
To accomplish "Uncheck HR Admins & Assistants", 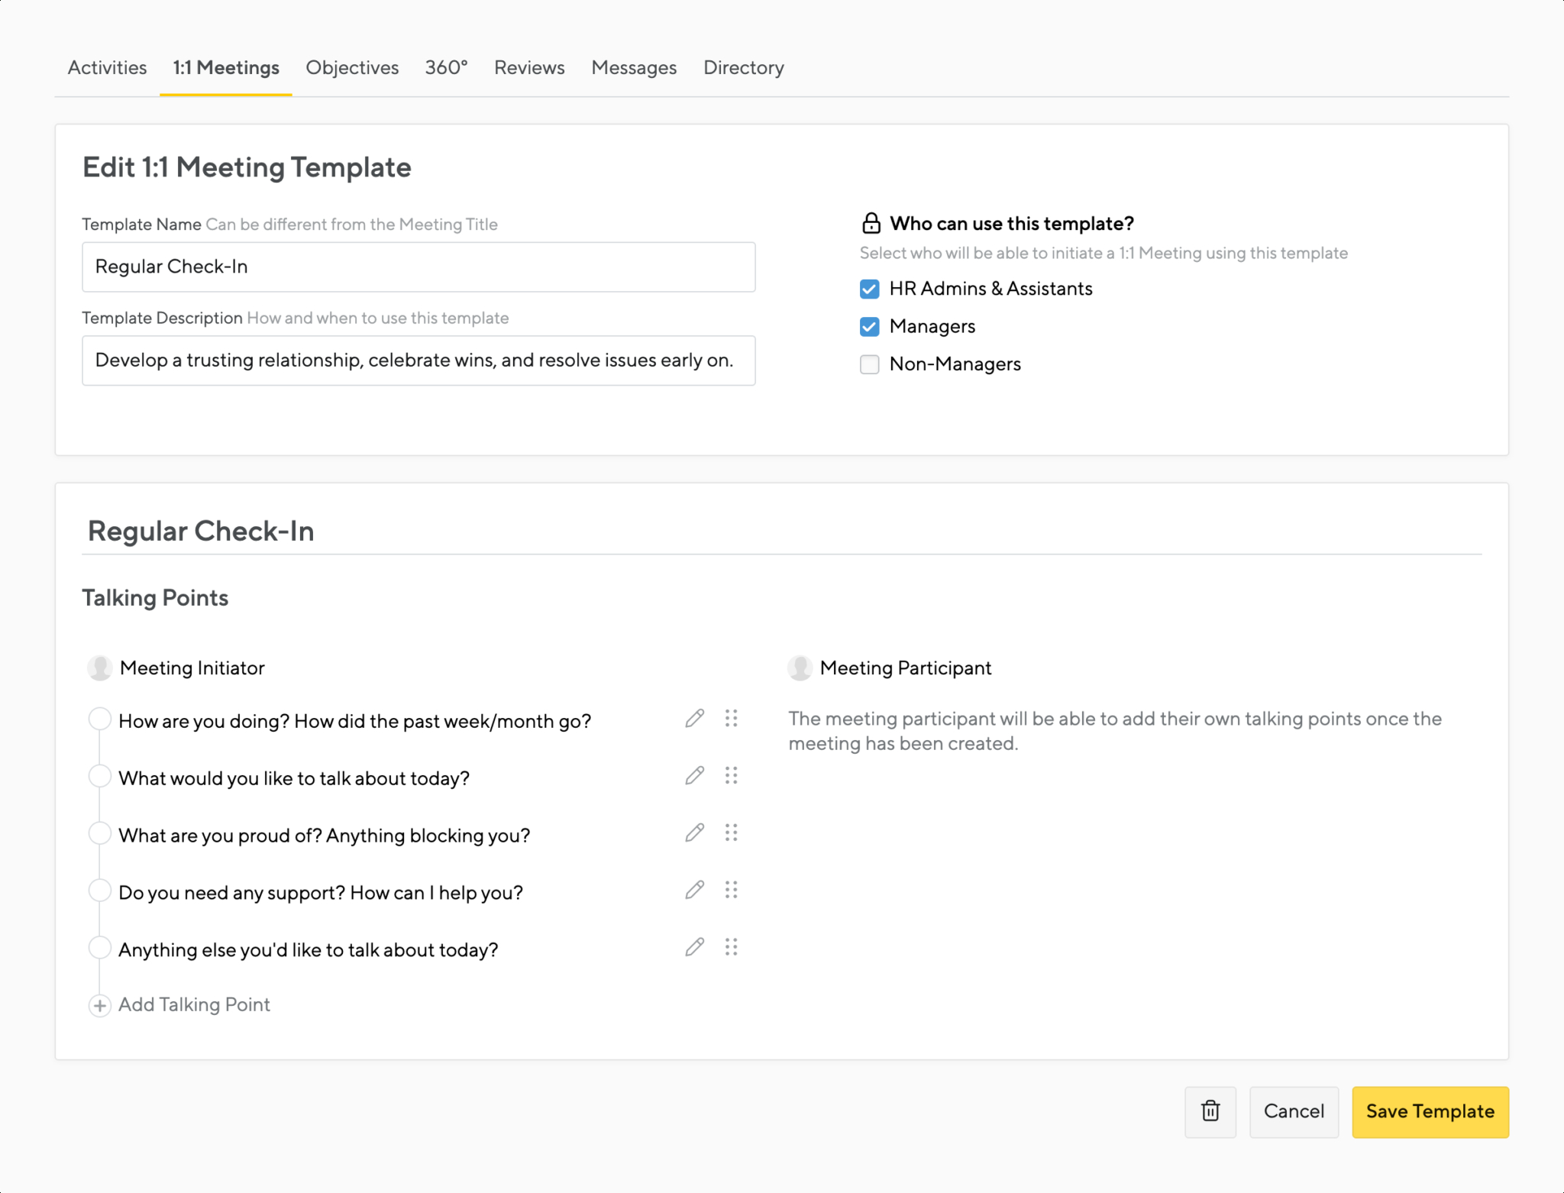I will coord(869,289).
